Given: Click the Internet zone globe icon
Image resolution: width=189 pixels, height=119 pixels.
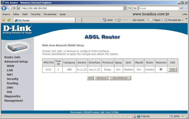Looking at the screenshot, I should (x=139, y=116).
